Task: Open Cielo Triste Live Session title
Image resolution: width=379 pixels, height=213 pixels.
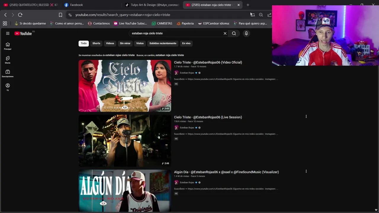Action: pyautogui.click(x=208, y=117)
